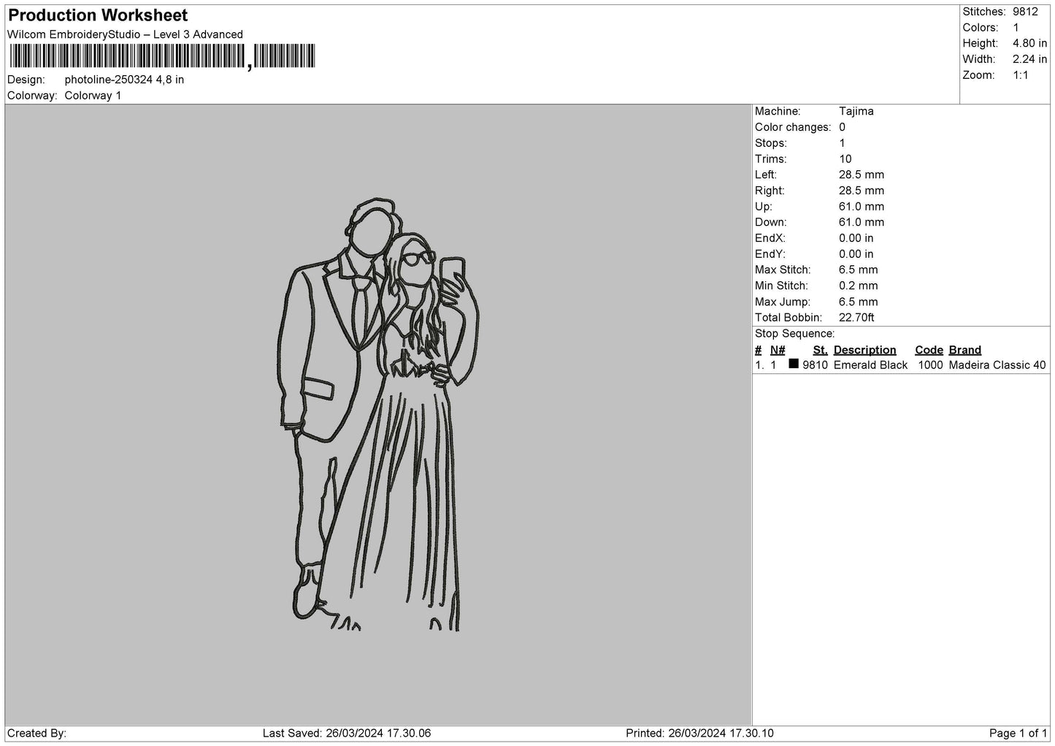Select the Left value 28.5 mm

pyautogui.click(x=862, y=175)
